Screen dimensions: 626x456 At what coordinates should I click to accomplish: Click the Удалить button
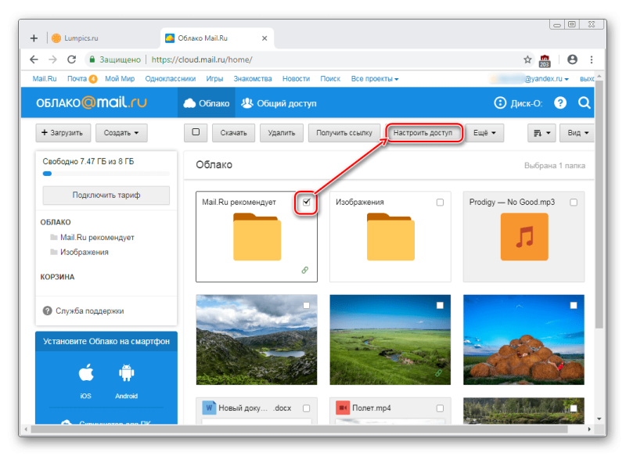282,132
